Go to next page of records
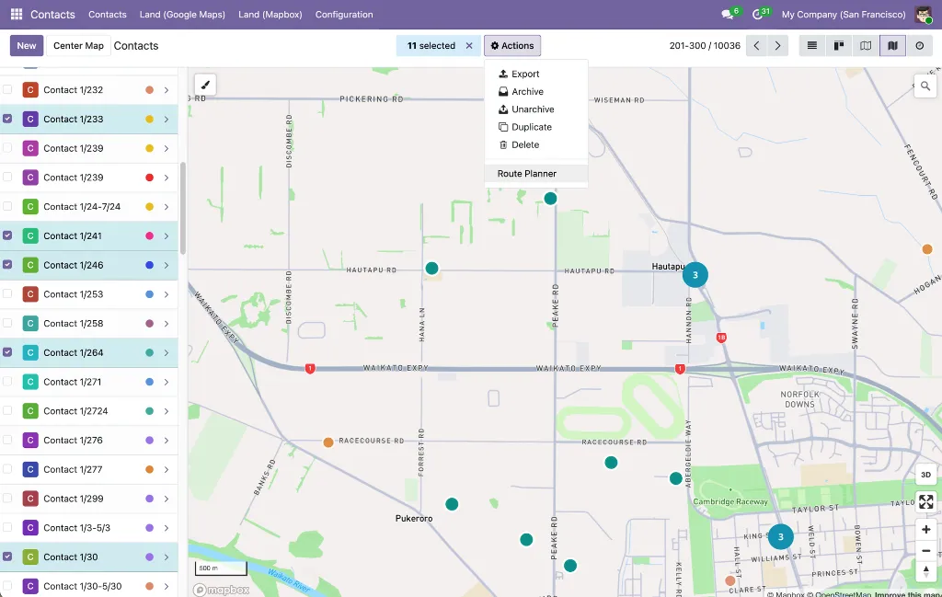942x597 pixels. (x=778, y=46)
